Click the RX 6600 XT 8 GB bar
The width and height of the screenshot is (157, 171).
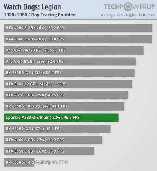pos(64,106)
